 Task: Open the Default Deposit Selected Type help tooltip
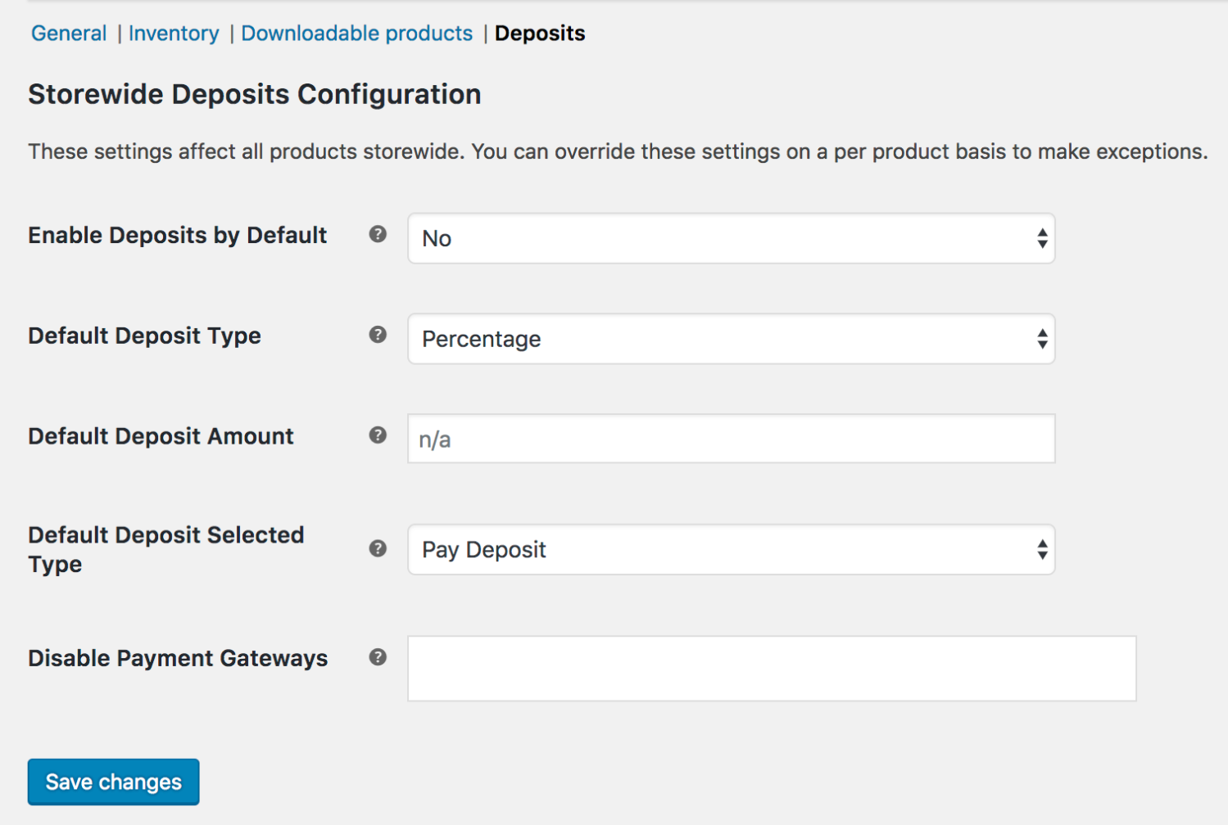point(378,548)
